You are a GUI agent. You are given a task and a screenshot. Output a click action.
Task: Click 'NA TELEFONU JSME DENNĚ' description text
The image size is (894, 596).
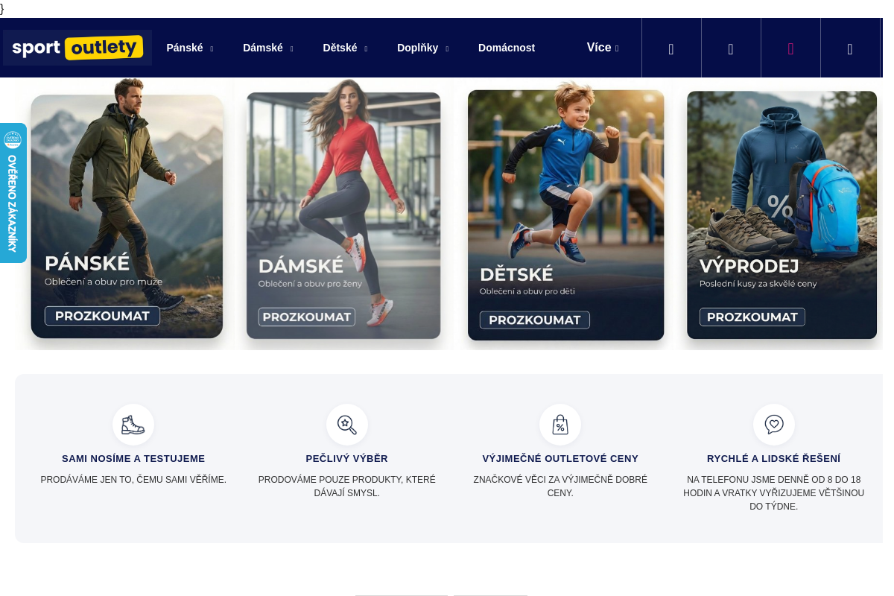tap(774, 493)
